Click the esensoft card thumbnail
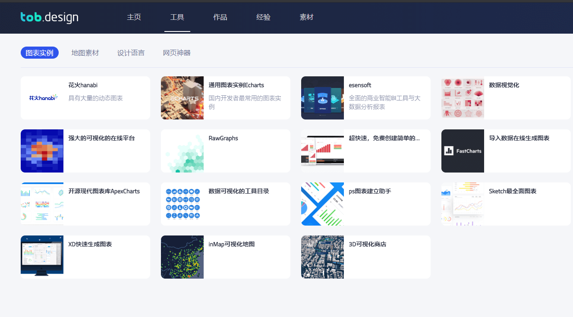This screenshot has width=573, height=317. tap(322, 98)
